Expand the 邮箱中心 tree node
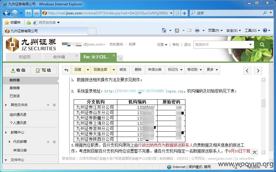The image size is (276, 172). 6,132
